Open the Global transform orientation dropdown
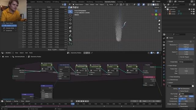196x110 pixels. coord(111,5)
